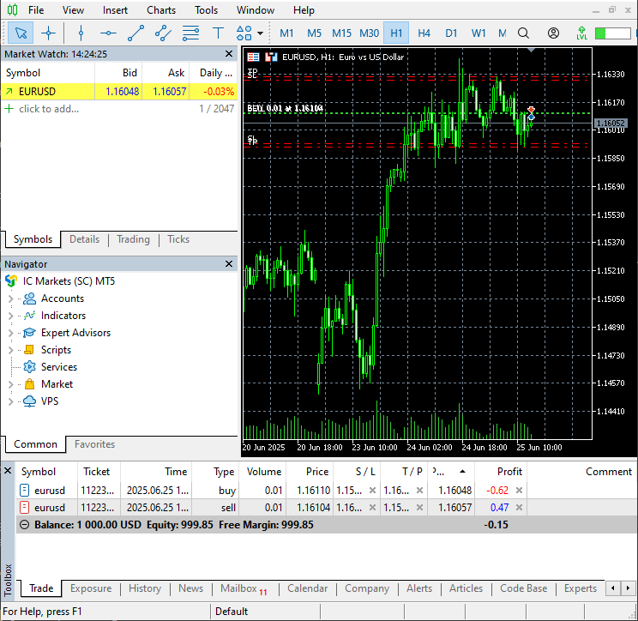Switch to the History tab
This screenshot has height=621, width=638.
[144, 588]
